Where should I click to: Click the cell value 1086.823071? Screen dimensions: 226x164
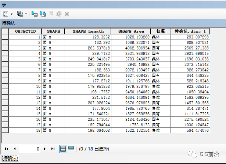click(137, 42)
